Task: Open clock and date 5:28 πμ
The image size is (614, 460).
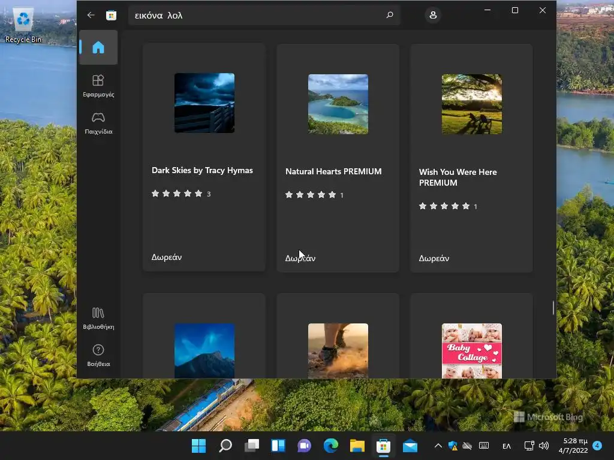Action: coord(573,446)
